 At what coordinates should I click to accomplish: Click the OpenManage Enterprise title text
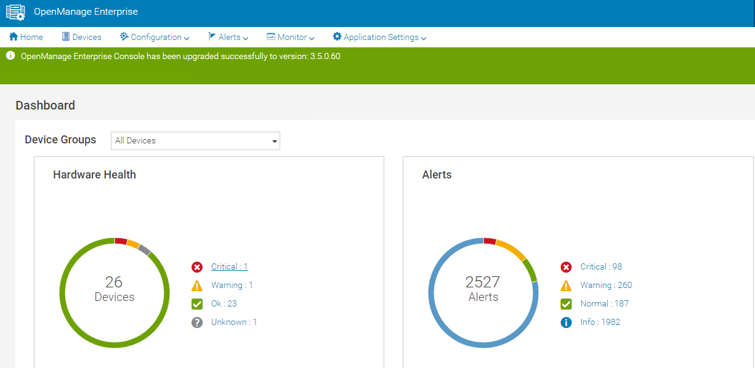[x=86, y=12]
